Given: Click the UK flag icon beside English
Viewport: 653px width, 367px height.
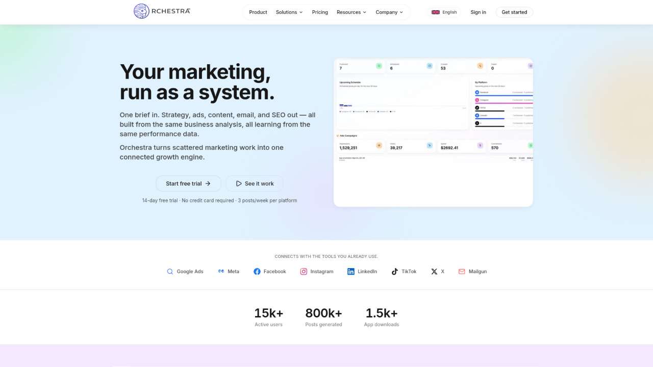Looking at the screenshot, I should tap(436, 12).
